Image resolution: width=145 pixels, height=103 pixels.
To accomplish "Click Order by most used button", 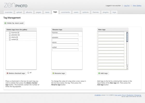I will point(14,23).
